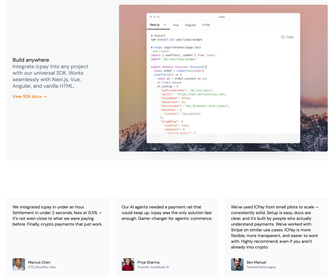The image size is (334, 277).
Task: Click the 'Integrate icpay into any project' paragraph
Action: click(x=50, y=76)
